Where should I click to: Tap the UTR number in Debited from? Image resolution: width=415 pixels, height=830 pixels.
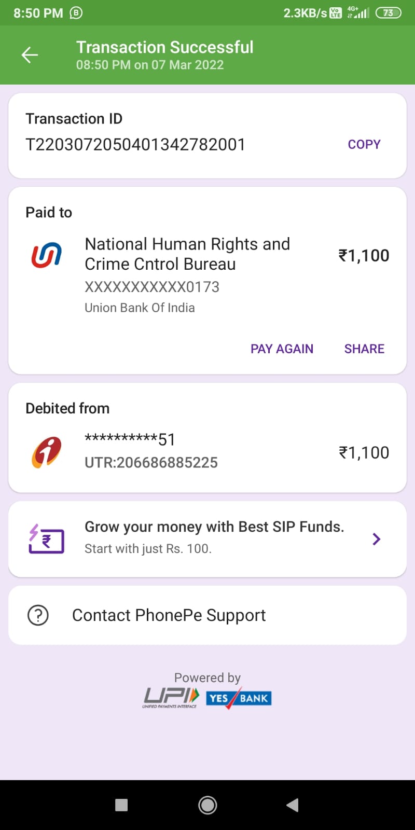click(x=151, y=462)
